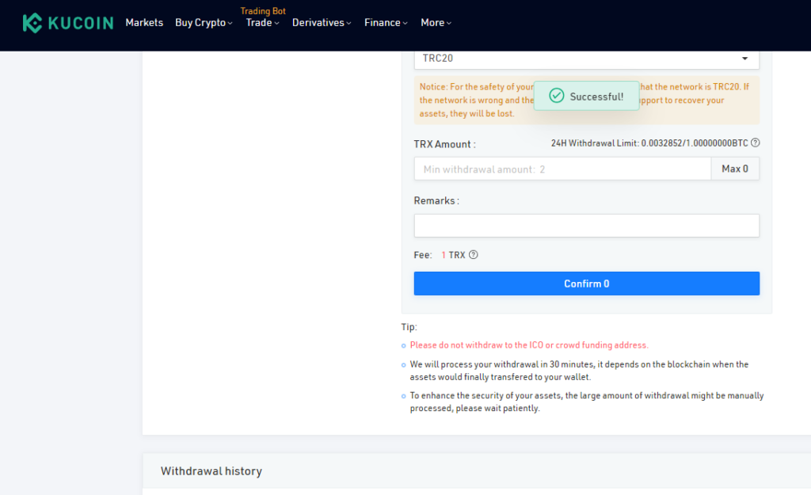Click into the TRX Amount input field

[562, 169]
